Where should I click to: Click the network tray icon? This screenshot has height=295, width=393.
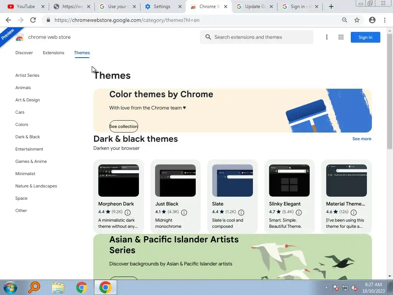(x=345, y=288)
